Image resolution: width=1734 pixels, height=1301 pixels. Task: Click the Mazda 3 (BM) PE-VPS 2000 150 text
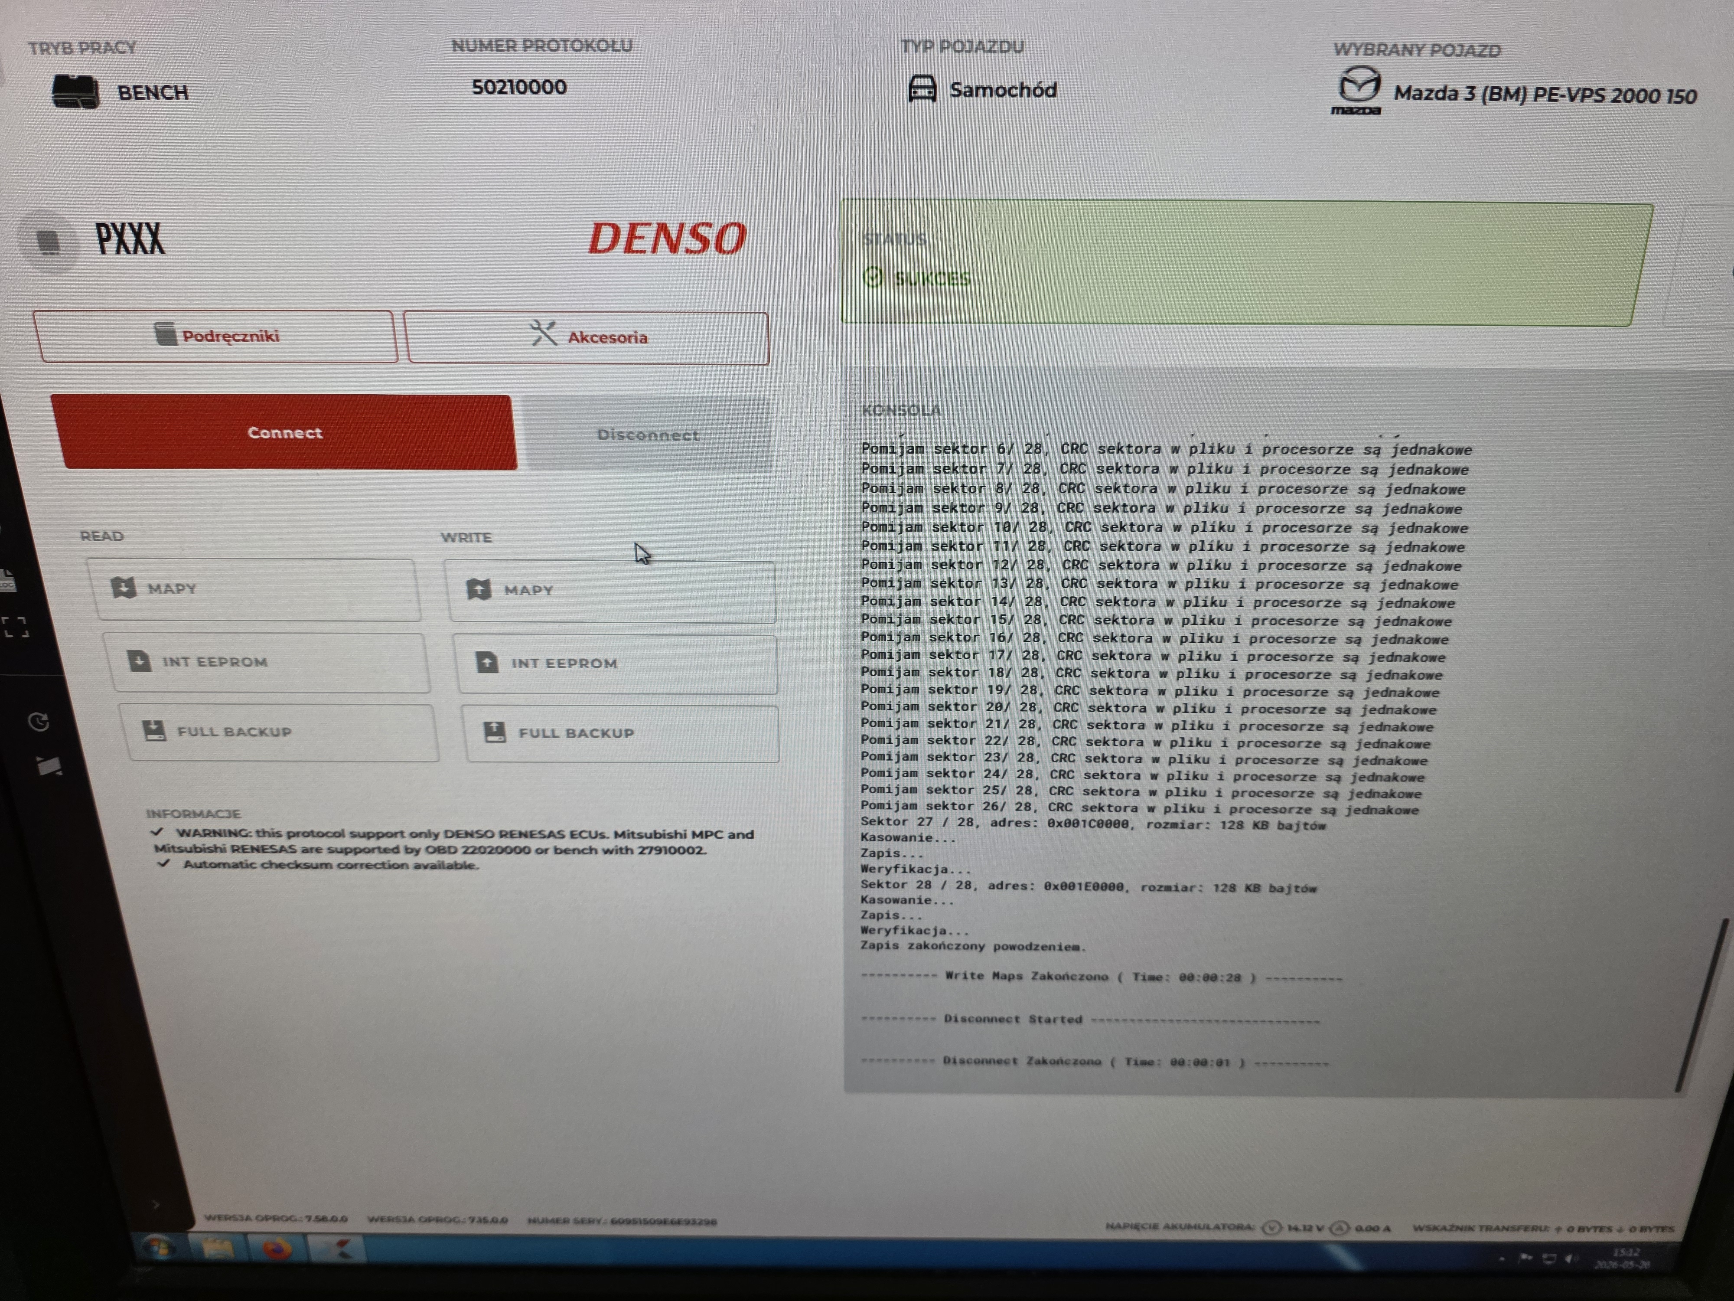point(1545,95)
